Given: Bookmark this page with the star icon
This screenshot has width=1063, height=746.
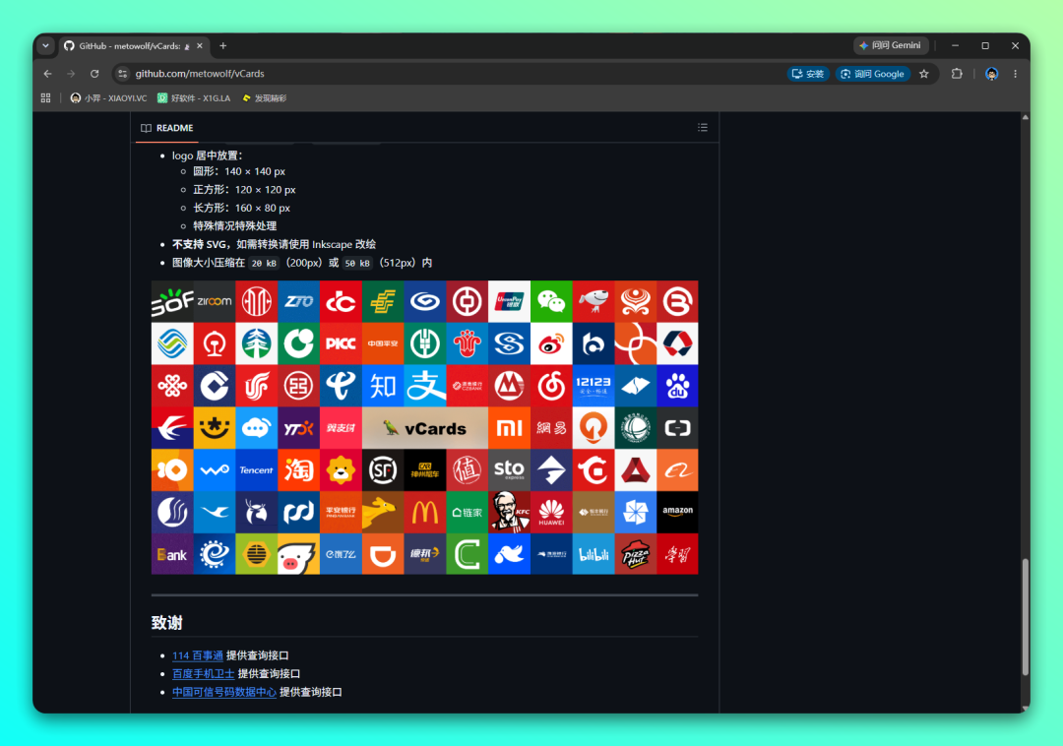Looking at the screenshot, I should pos(924,74).
